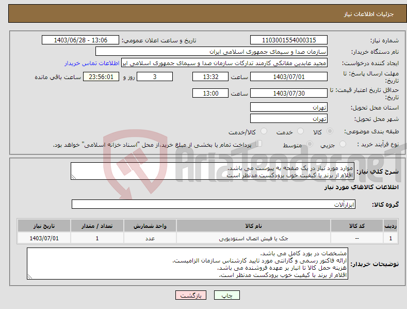
Task: Click the تعداد / مقدار column header
Action: pos(97,226)
